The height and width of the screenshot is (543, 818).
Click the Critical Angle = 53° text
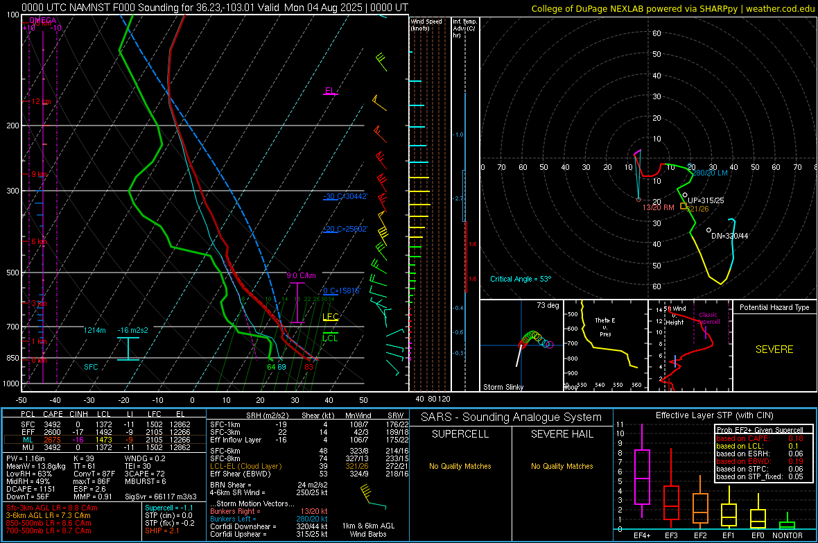(x=520, y=279)
